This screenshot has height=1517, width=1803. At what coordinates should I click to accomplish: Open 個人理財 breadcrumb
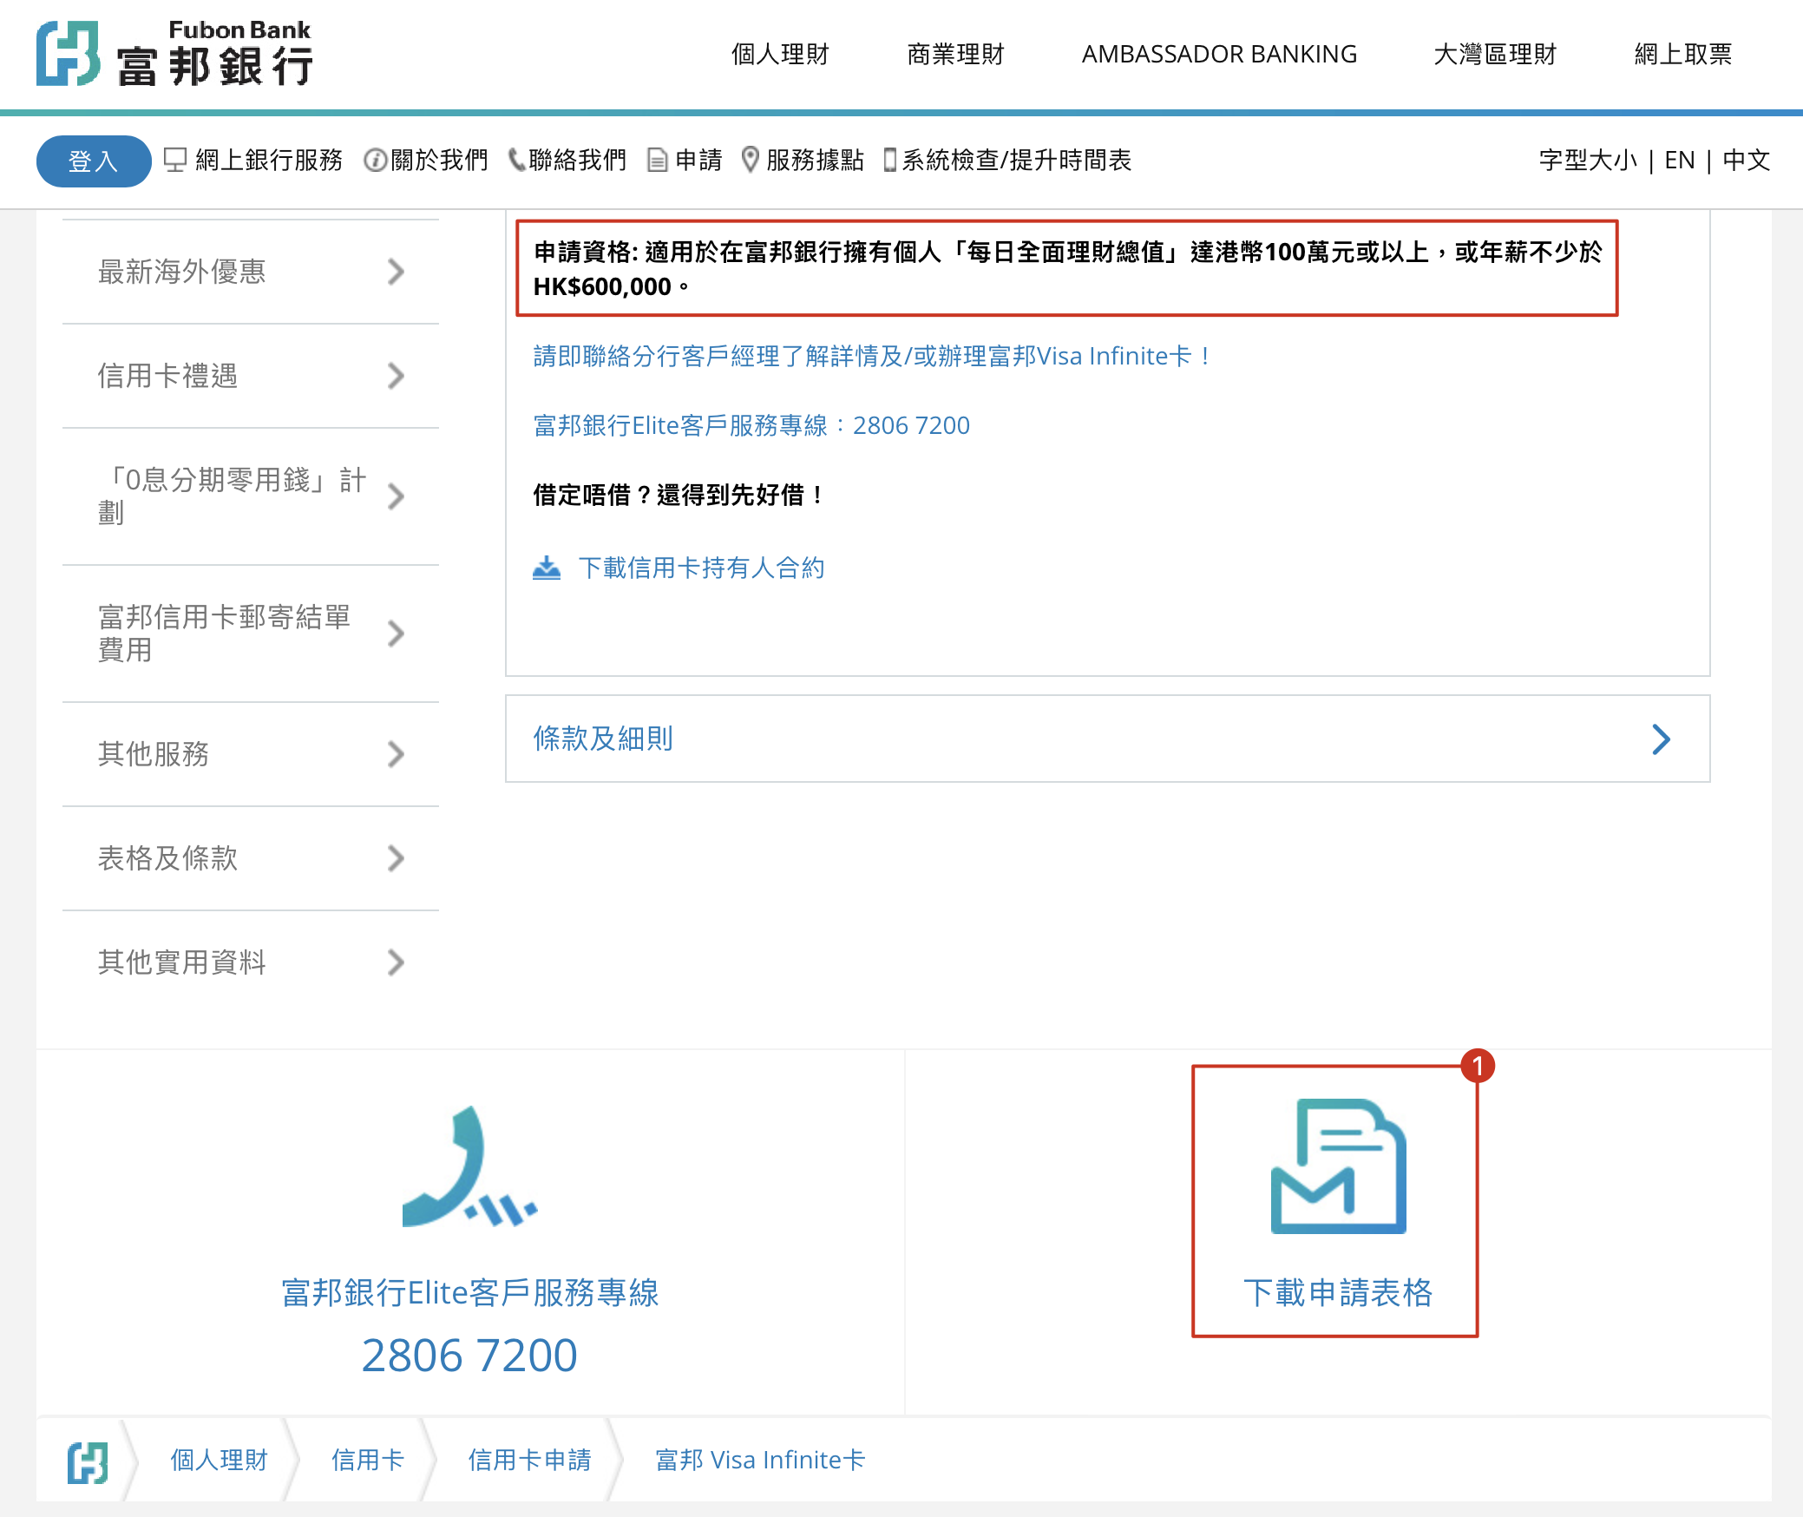coord(219,1461)
